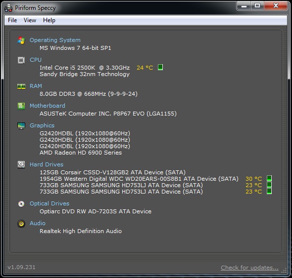This screenshot has width=292, height=278.
Task: Click the Operating System Windows flag icon
Action: (x=21, y=40)
